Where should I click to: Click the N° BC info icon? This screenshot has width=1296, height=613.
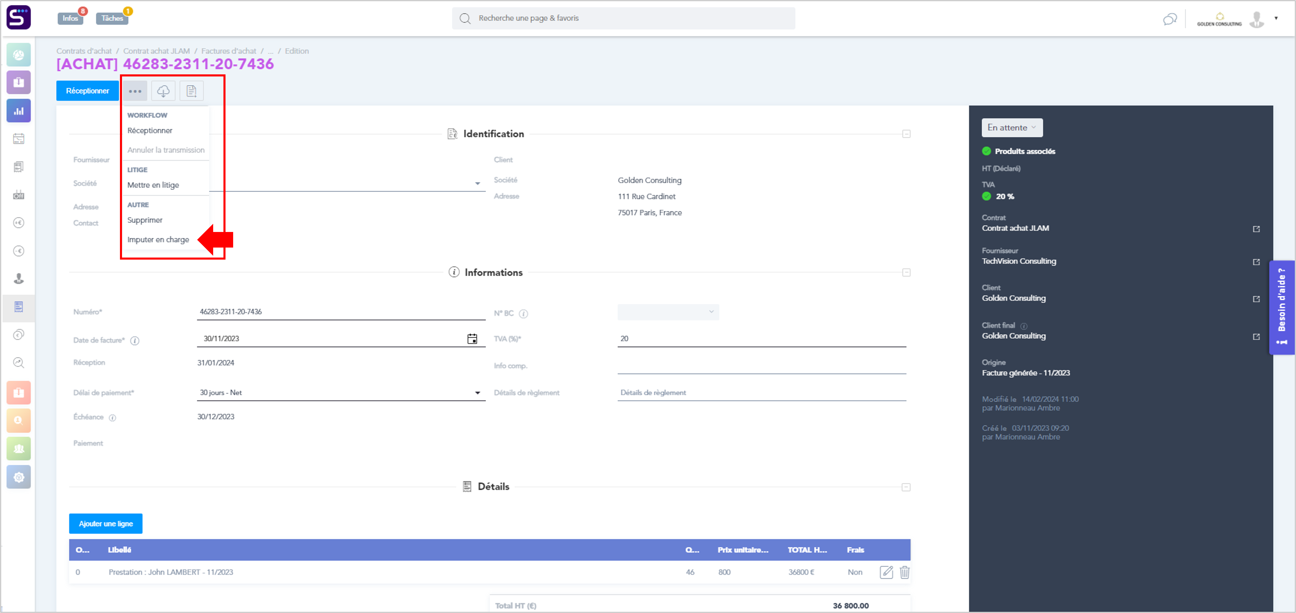pos(523,314)
